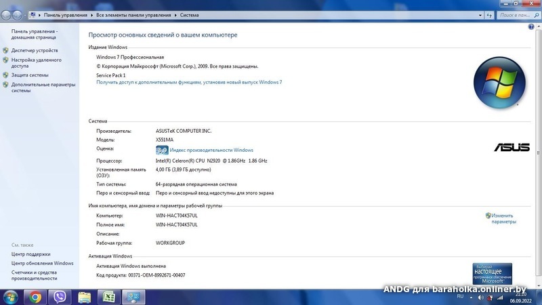
Task: Click the Forward navigation button
Action: click(17, 15)
